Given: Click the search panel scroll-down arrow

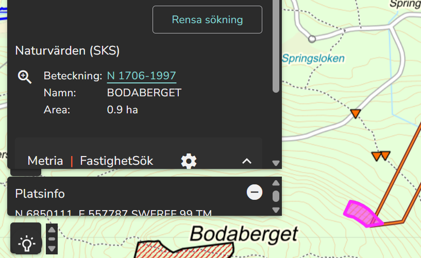Looking at the screenshot, I should pyautogui.click(x=276, y=163).
